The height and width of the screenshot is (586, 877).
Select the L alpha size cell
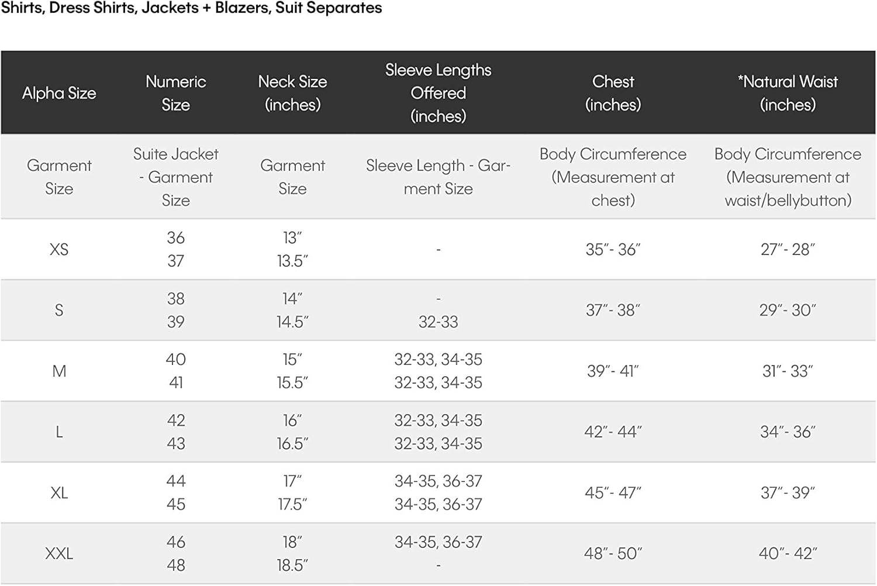click(x=59, y=432)
